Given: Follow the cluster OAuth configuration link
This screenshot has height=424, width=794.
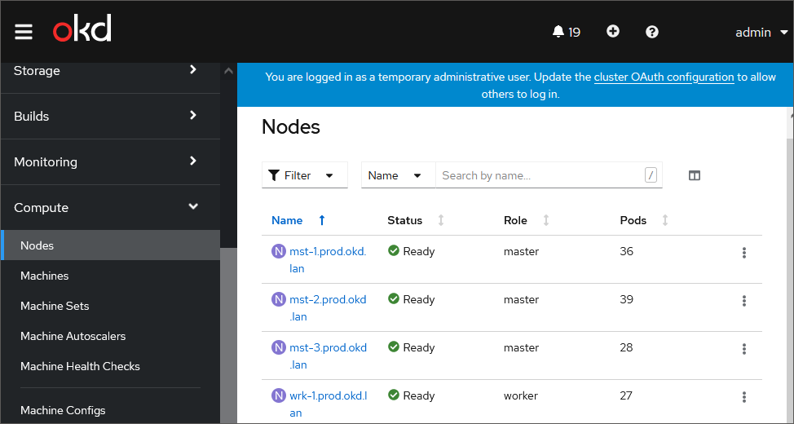Looking at the screenshot, I should point(664,77).
